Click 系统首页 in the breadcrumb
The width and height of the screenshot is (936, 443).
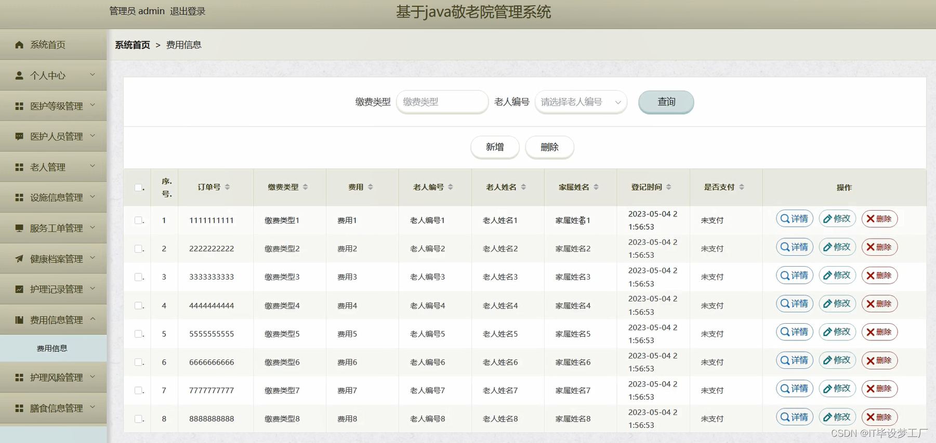133,45
